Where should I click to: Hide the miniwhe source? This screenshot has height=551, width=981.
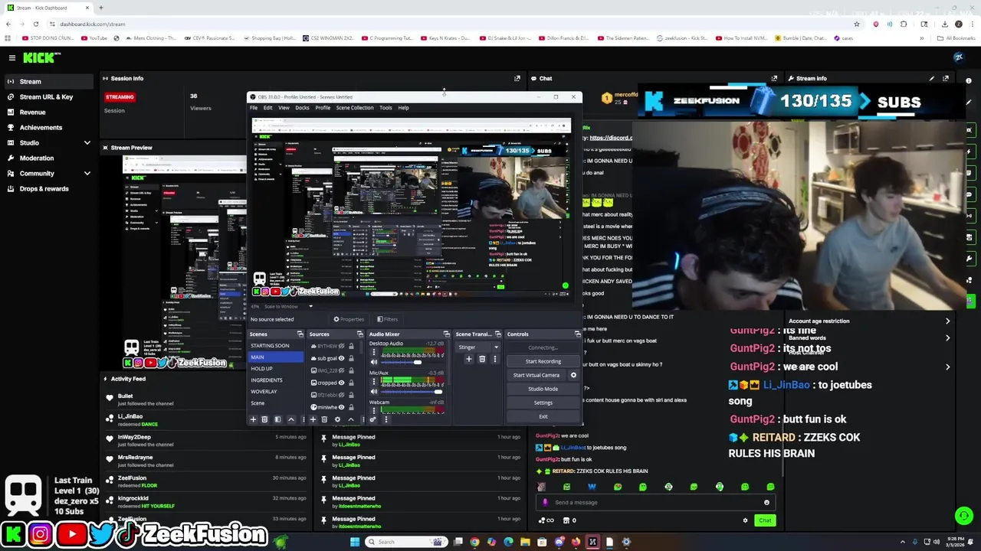pos(342,407)
